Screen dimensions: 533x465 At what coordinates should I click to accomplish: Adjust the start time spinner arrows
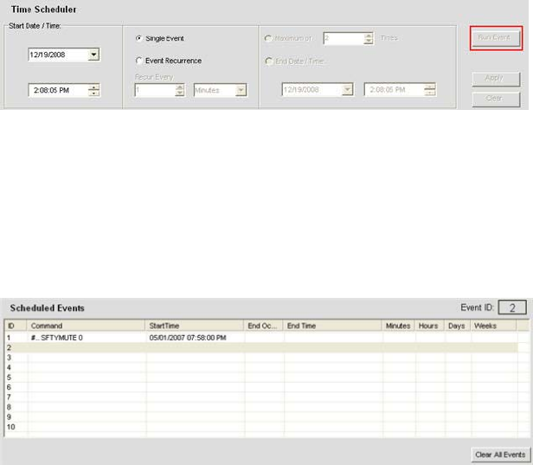(94, 89)
